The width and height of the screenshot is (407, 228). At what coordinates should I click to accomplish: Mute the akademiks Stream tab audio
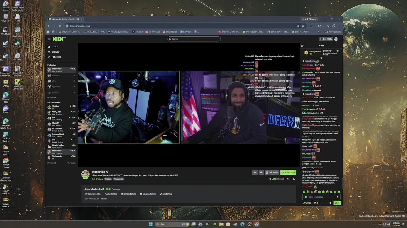coord(77,19)
